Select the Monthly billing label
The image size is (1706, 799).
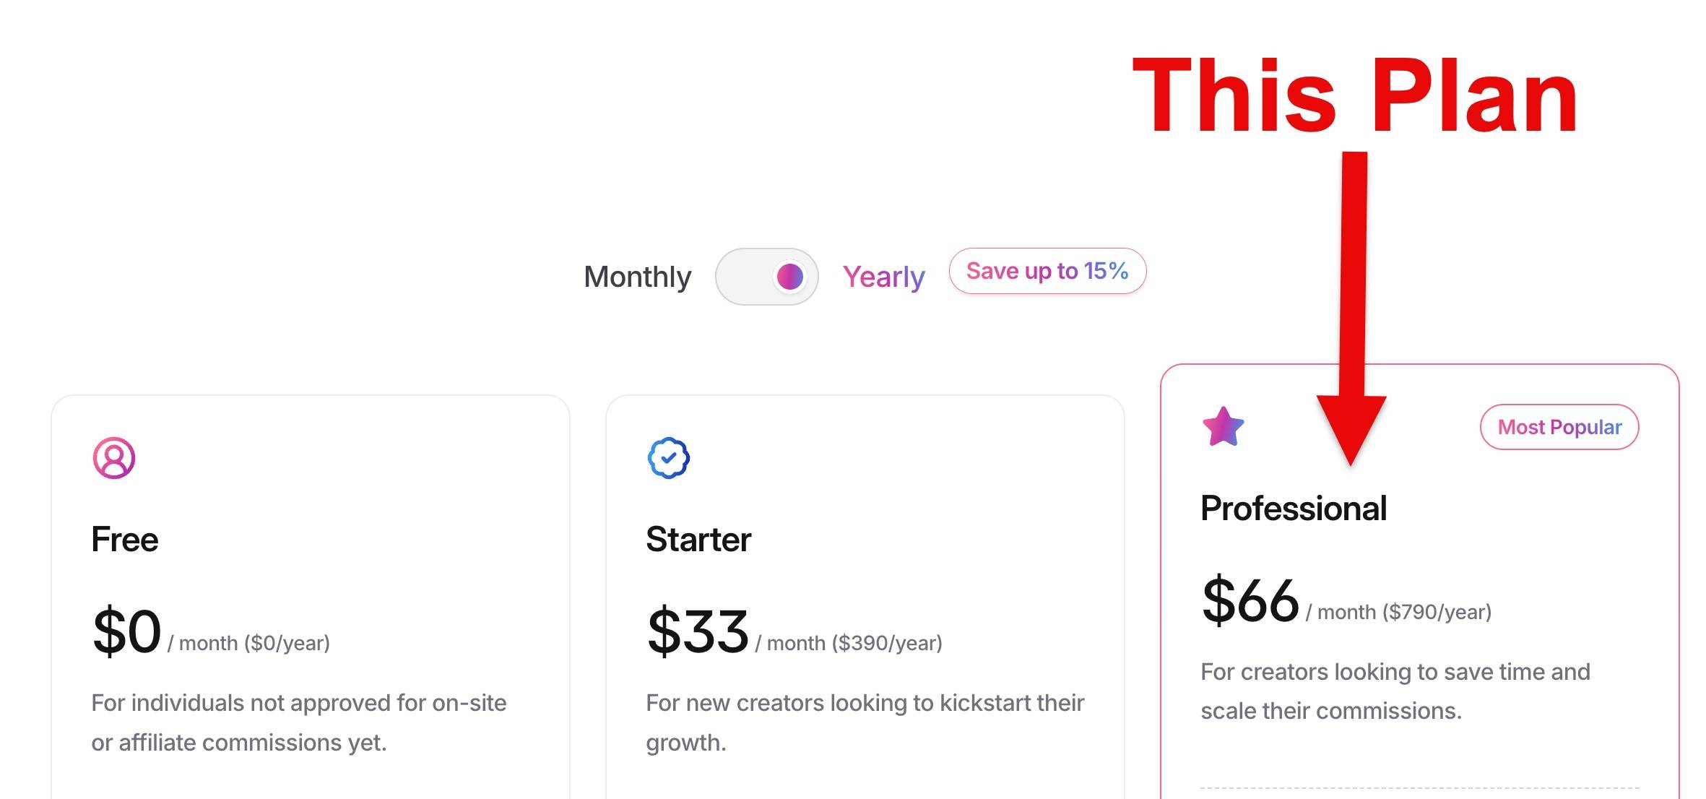[x=637, y=277]
